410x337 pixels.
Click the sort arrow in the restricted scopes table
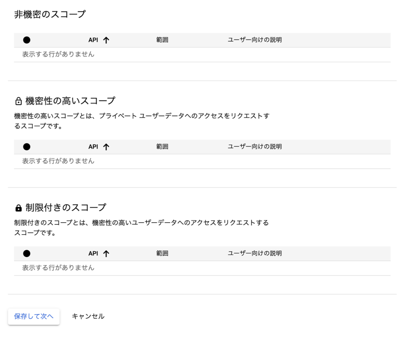point(106,253)
